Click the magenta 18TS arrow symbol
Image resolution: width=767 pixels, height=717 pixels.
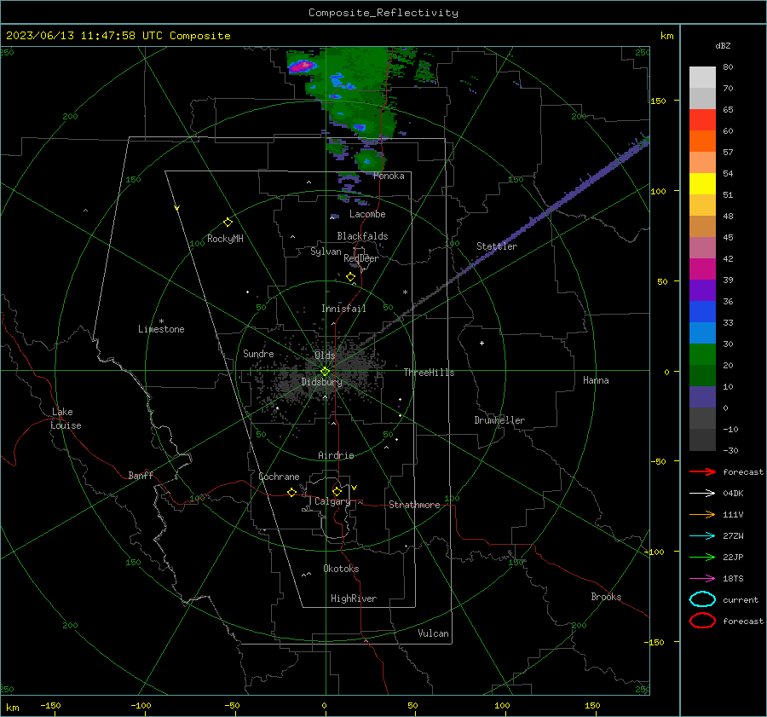[x=702, y=579]
